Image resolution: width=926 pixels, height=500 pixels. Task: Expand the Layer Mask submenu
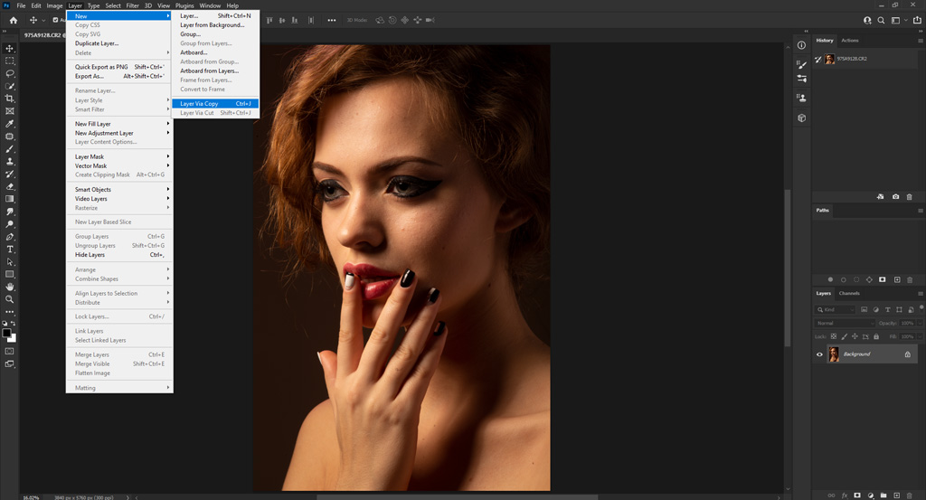click(x=119, y=156)
